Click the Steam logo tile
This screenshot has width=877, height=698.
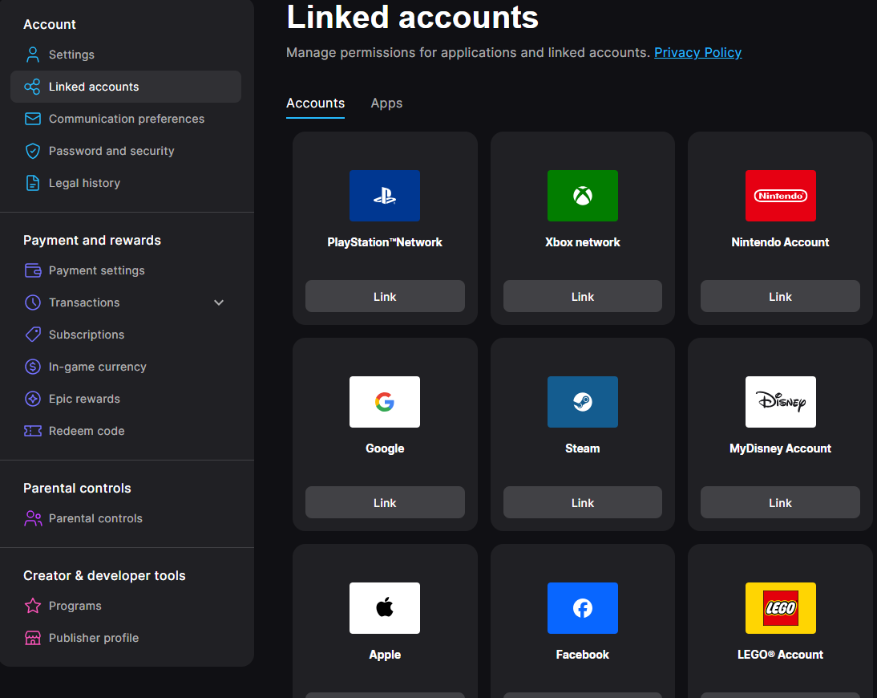coord(582,402)
